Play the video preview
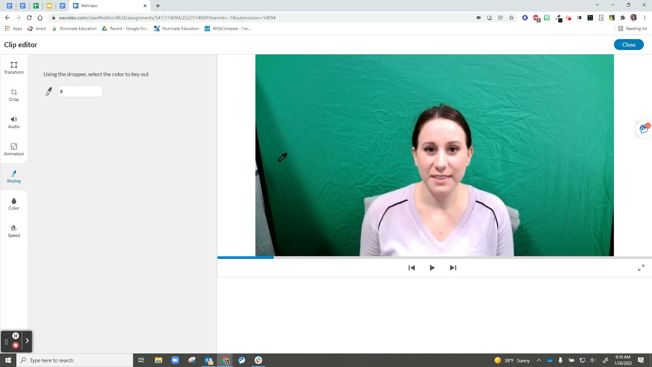 click(x=432, y=268)
